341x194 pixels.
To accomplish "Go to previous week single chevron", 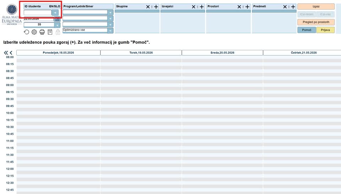I will (x=11, y=53).
